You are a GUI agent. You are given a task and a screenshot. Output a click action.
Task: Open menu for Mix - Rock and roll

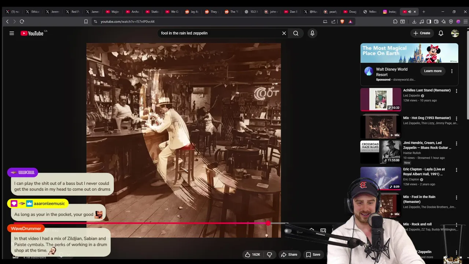click(456, 225)
